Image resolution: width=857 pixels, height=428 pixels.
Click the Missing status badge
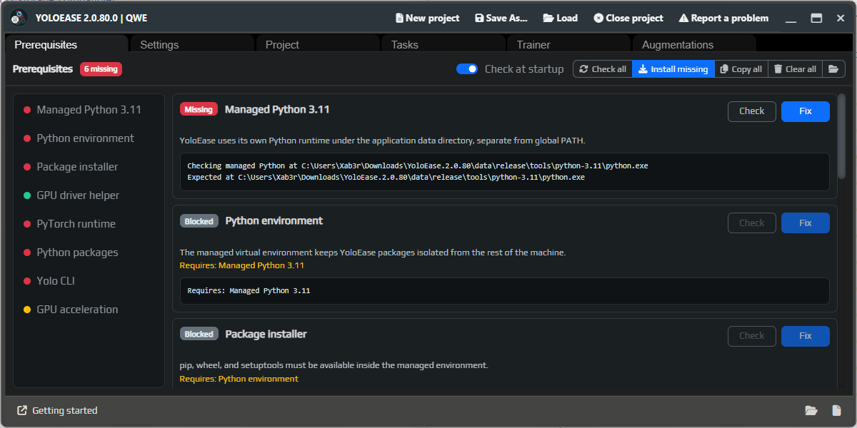[199, 110]
